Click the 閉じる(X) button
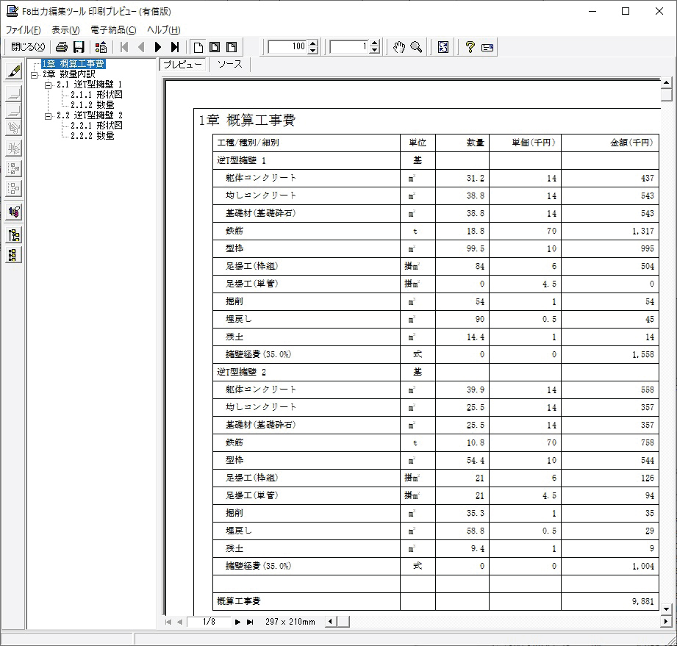Image resolution: width=677 pixels, height=646 pixels. [x=28, y=47]
